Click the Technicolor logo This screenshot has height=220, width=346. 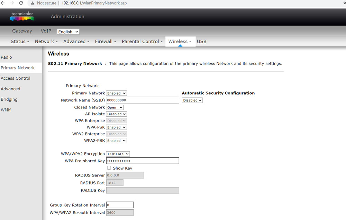[22, 16]
